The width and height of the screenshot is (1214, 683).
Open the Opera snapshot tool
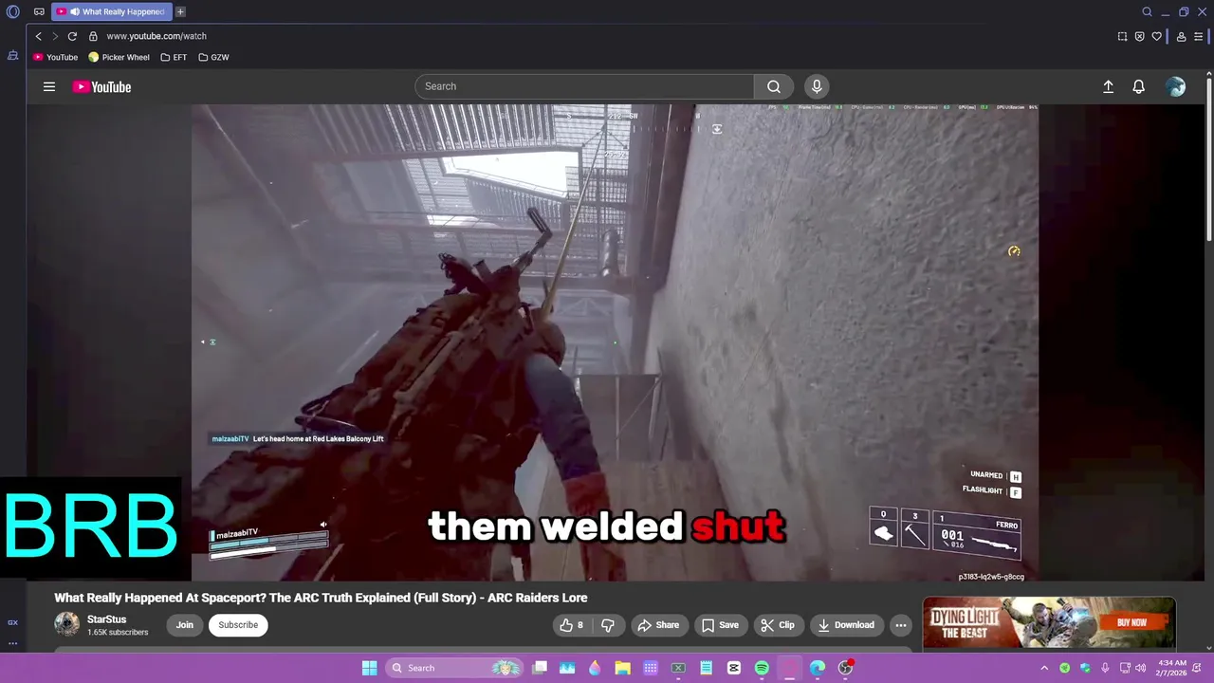click(1122, 36)
